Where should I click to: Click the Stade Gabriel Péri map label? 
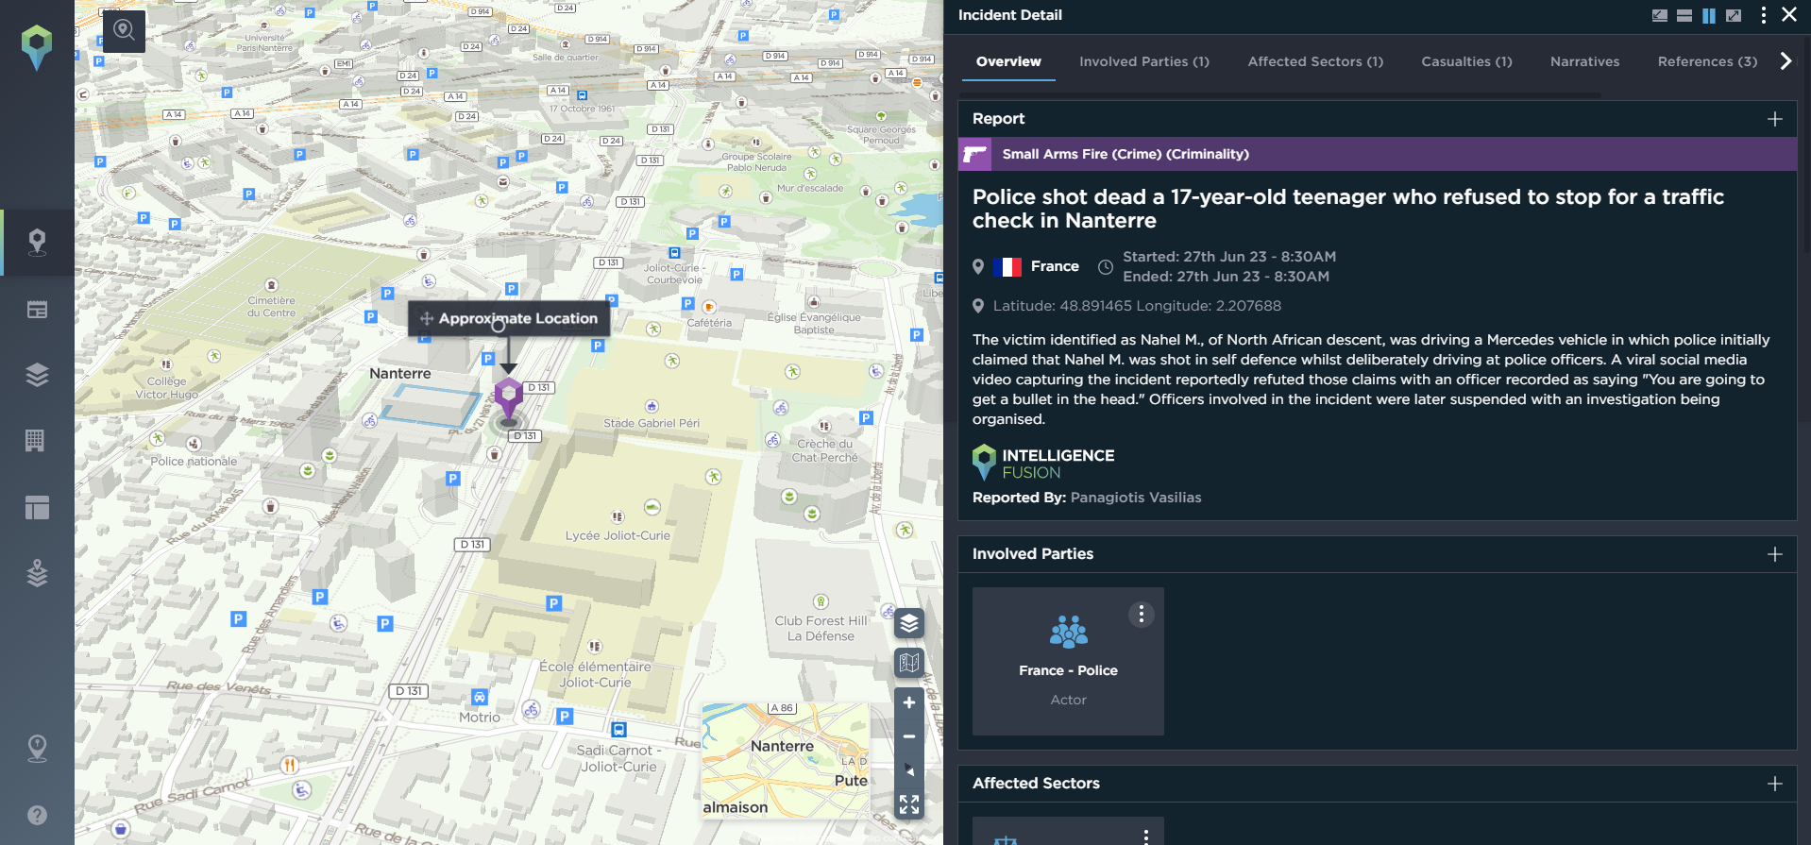652,423
